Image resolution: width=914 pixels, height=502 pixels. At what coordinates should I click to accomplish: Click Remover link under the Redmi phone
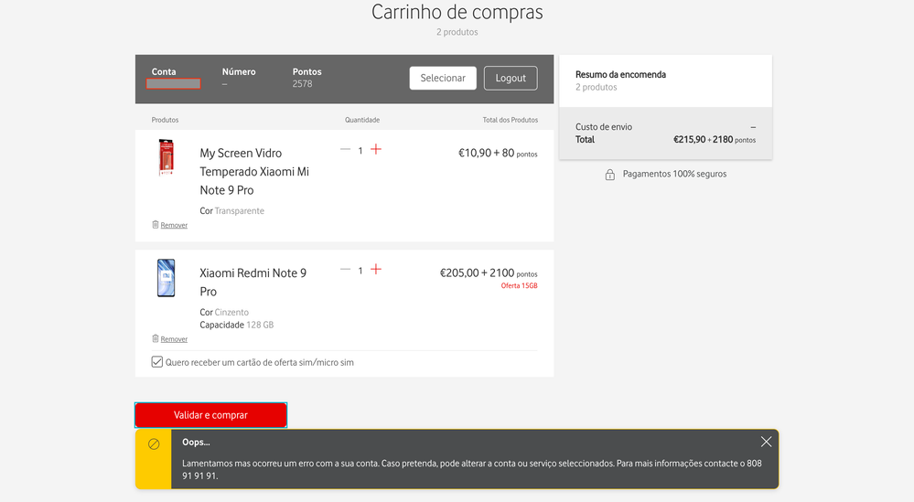coord(174,339)
